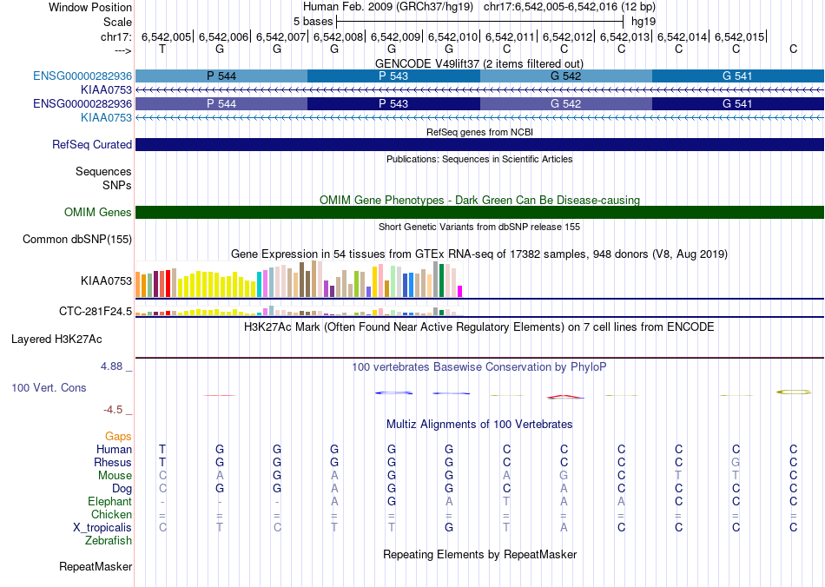Click position label 6,542,005 on ruler
Viewport: 825px width, 587px height.
coord(166,36)
